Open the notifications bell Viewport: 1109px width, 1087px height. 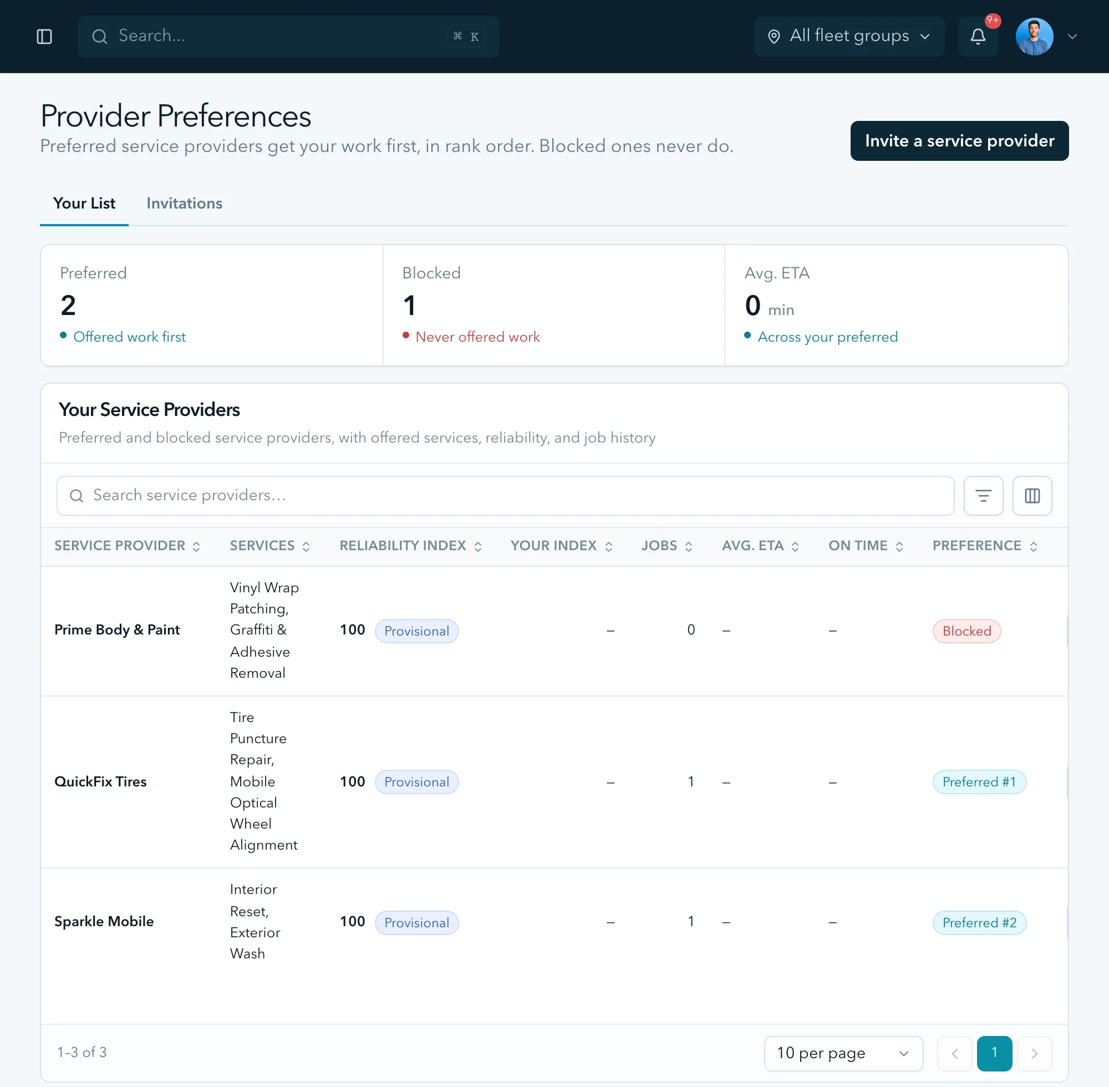coord(978,37)
